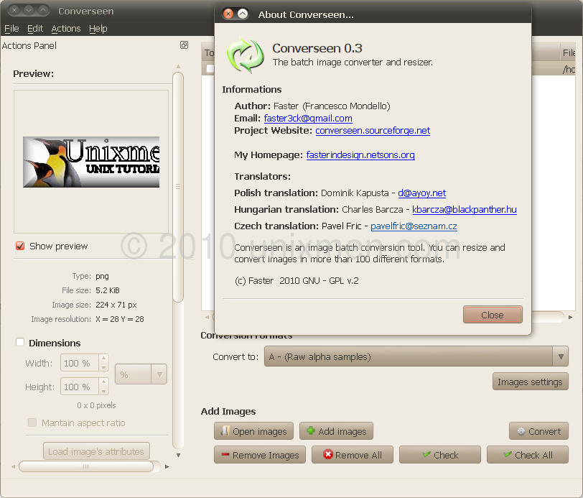The width and height of the screenshot is (583, 498).
Task: Decrease the Height value with down arrow
Action: click(103, 391)
